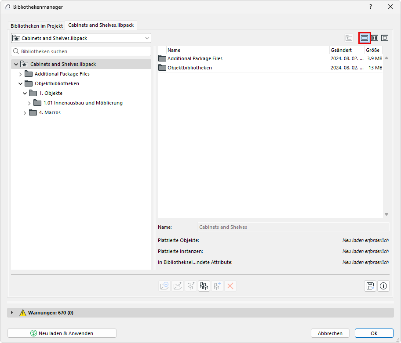The height and width of the screenshot is (343, 401).
Task: Switch to single preview view icon
Action: (385, 38)
